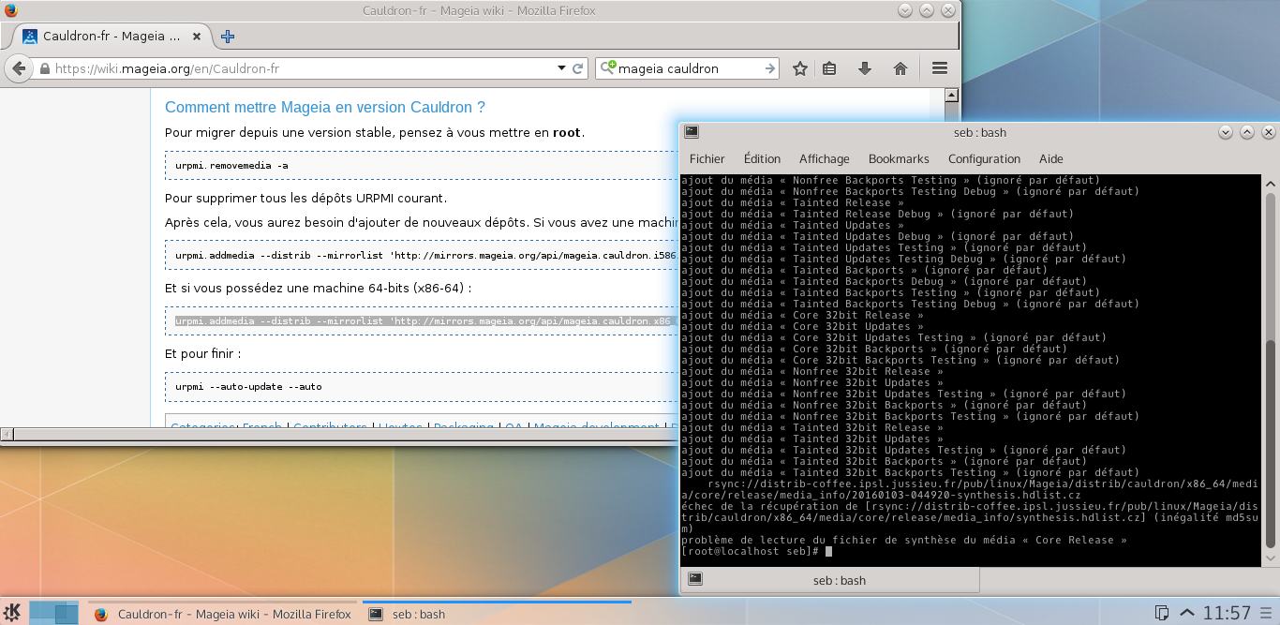Open the Édition menu in Konsole

[762, 158]
